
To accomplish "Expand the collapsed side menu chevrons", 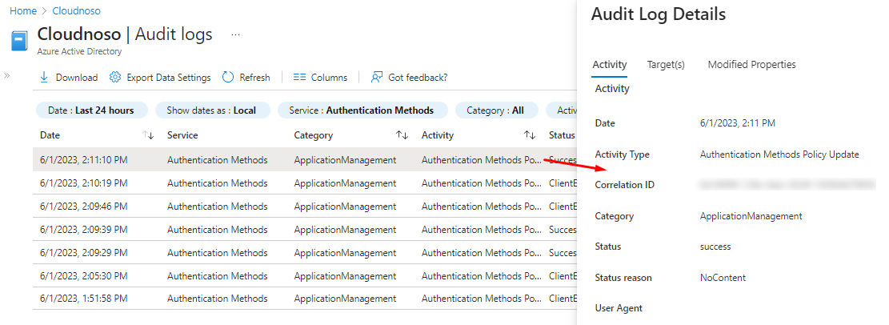I will (x=6, y=75).
